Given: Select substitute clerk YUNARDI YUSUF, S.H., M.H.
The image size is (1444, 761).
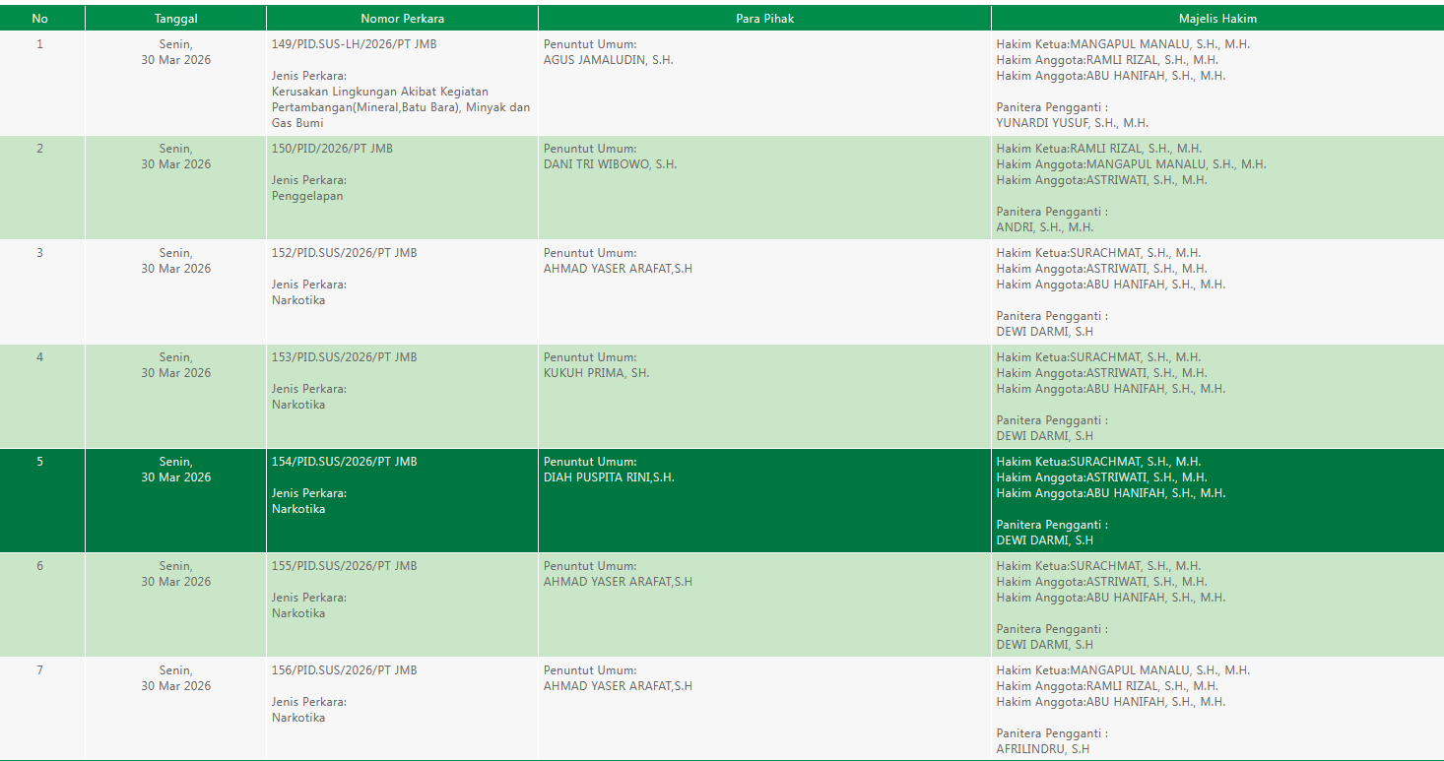Looking at the screenshot, I should coord(1072,123).
